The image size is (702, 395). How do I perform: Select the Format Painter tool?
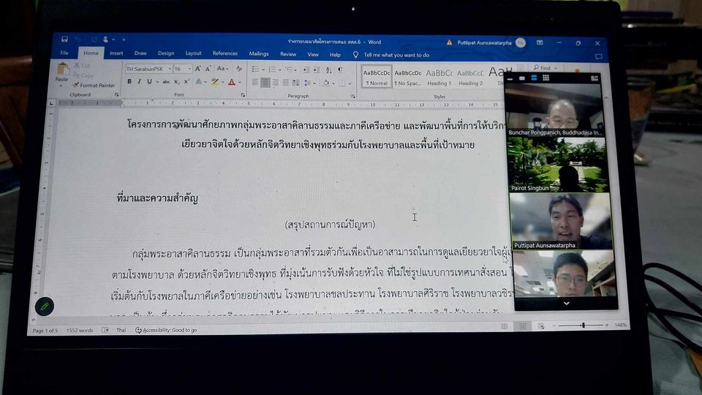point(97,86)
